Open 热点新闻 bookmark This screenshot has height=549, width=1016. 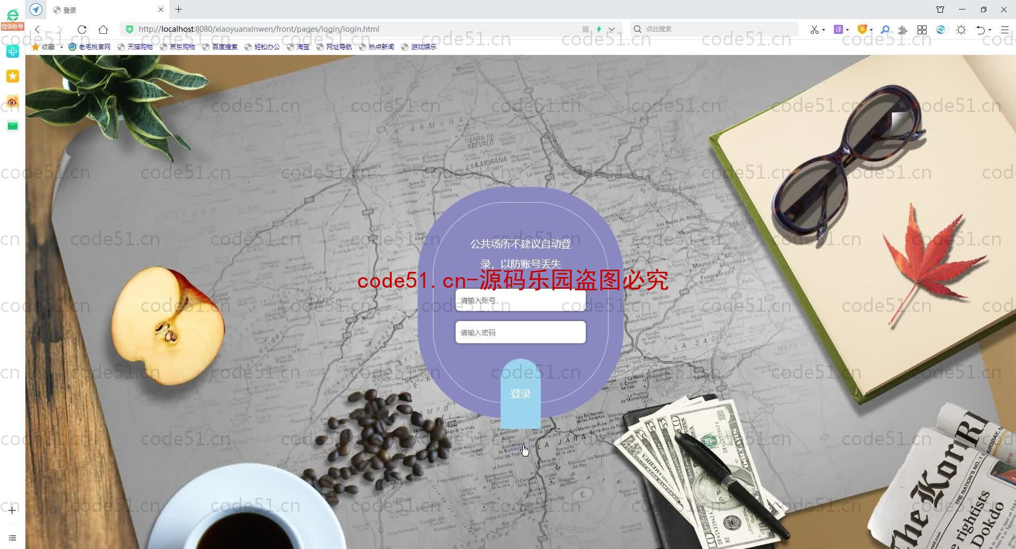point(377,47)
